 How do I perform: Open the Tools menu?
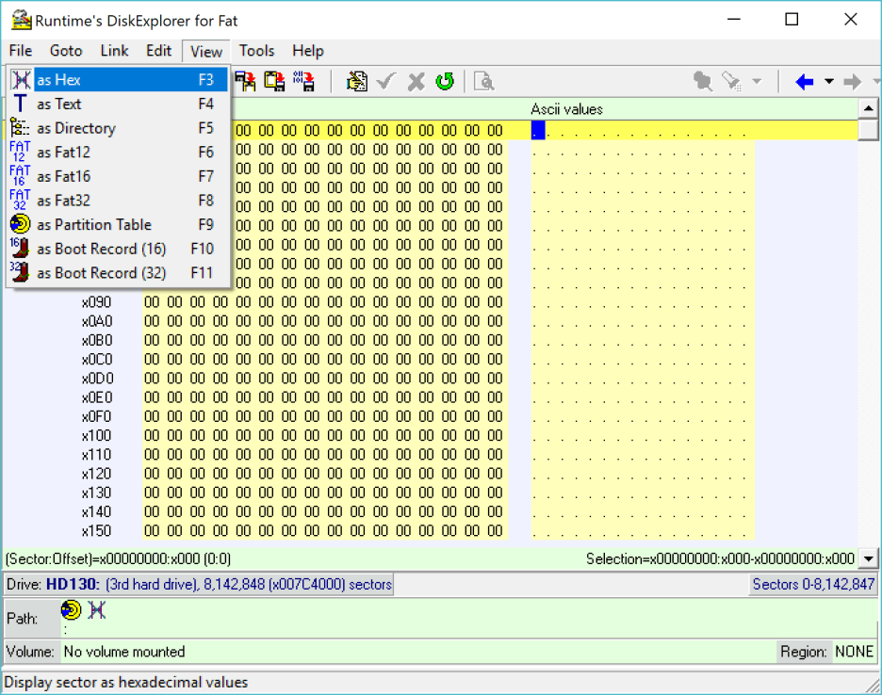click(256, 51)
